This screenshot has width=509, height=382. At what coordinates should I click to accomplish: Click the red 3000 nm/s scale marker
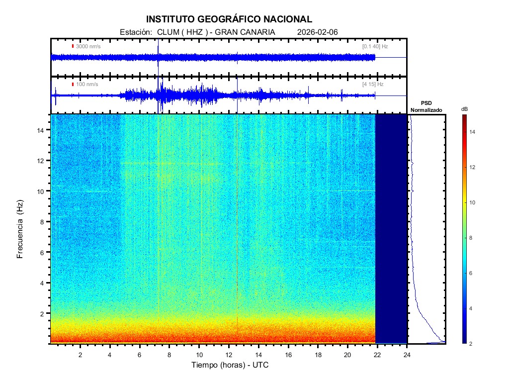pos(73,46)
